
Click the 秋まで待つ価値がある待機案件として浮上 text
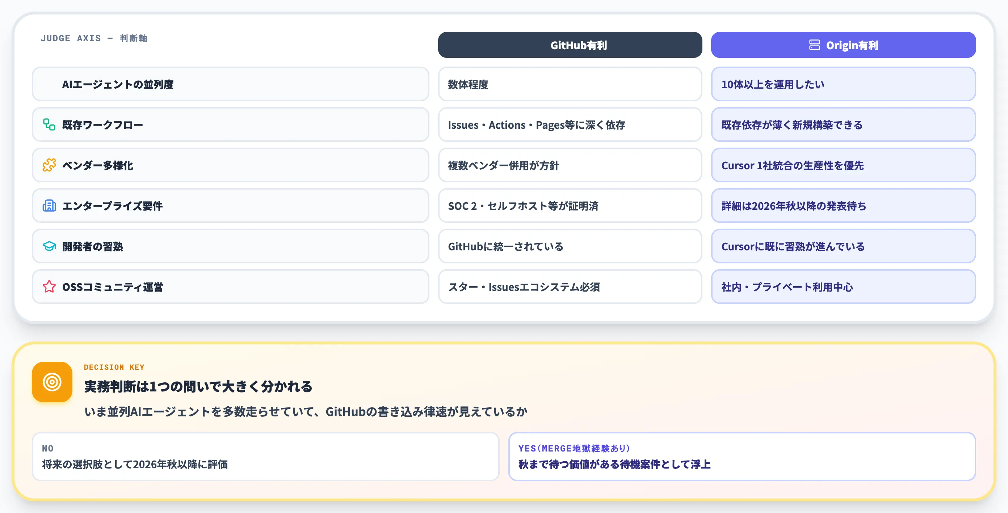614,464
